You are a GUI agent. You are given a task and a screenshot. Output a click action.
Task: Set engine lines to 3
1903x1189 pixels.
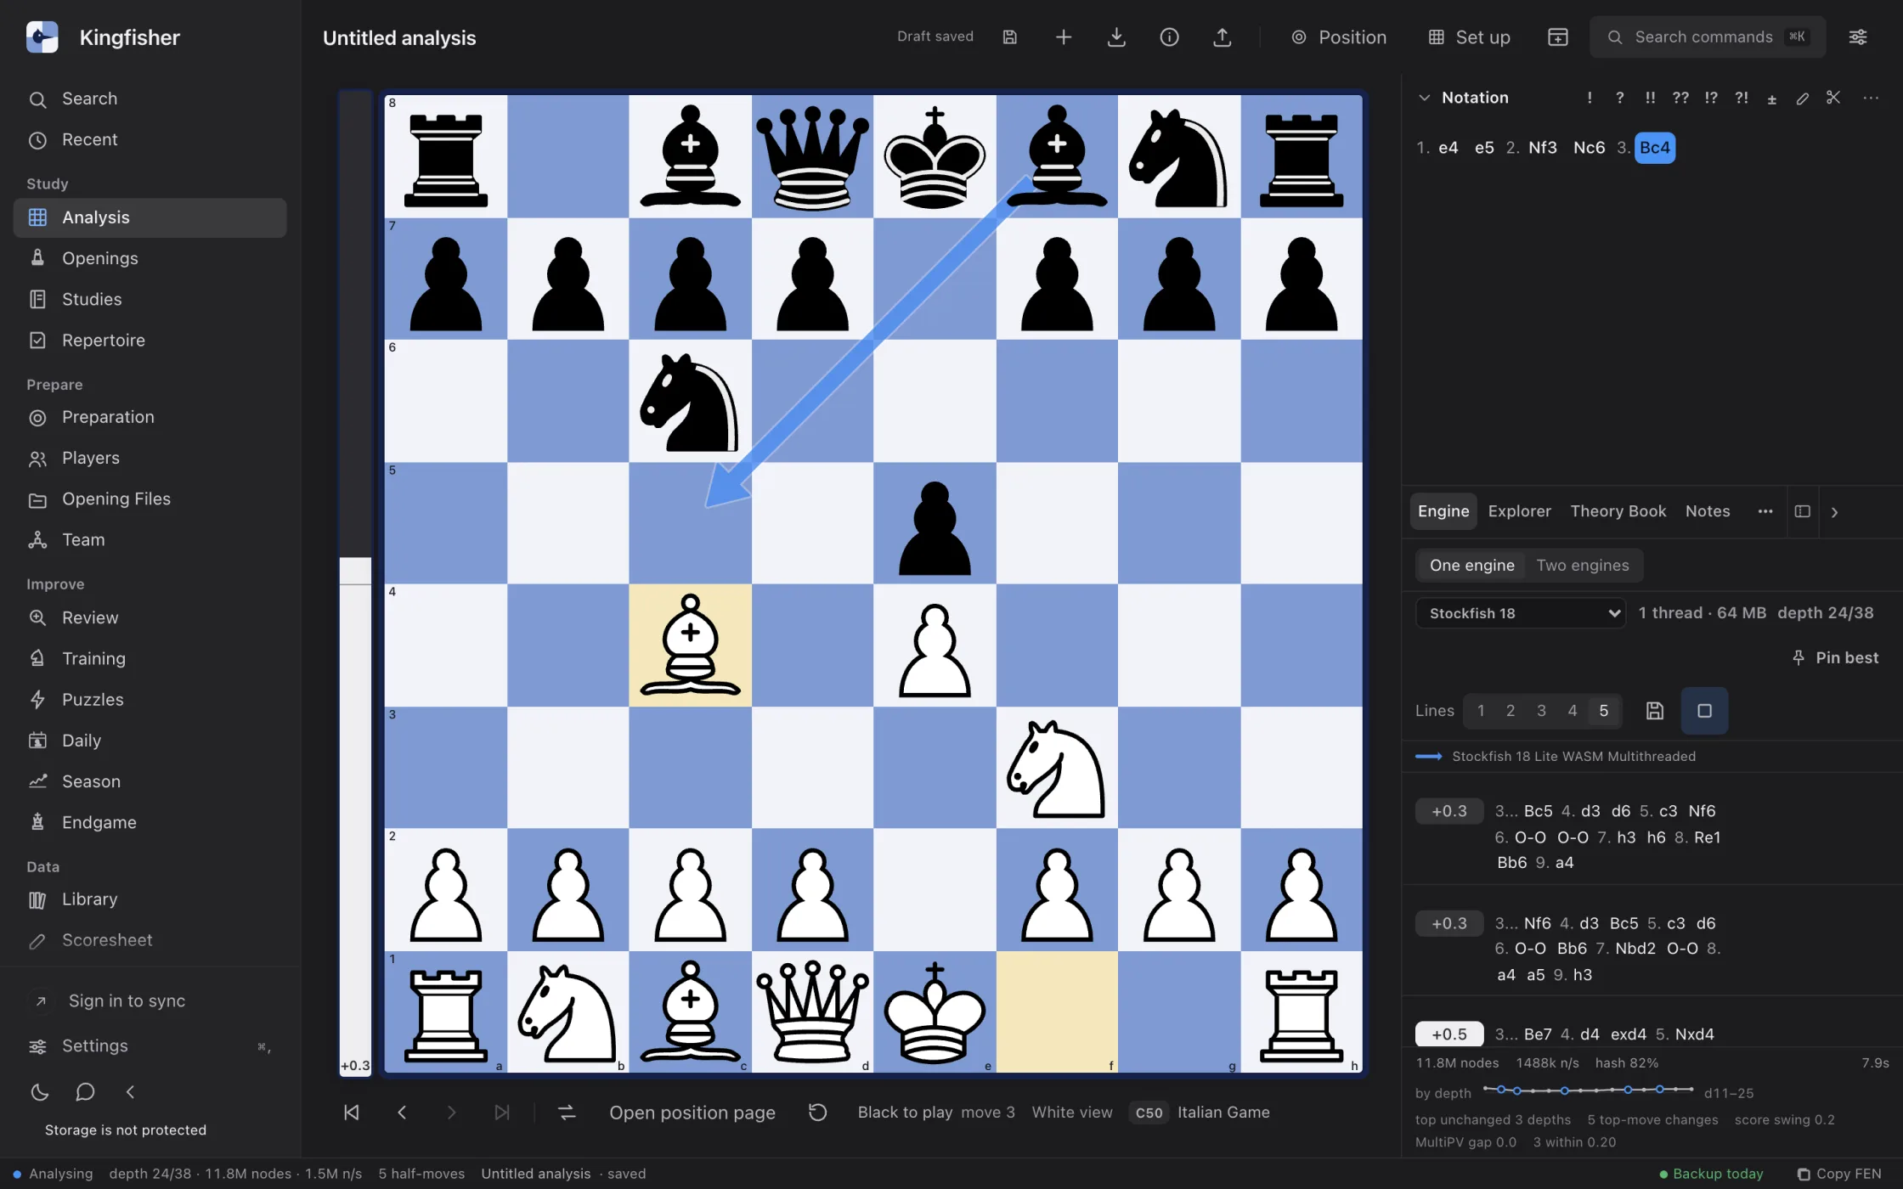(x=1541, y=711)
